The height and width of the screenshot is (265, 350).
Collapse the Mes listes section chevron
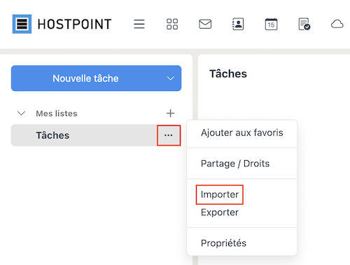pyautogui.click(x=22, y=113)
